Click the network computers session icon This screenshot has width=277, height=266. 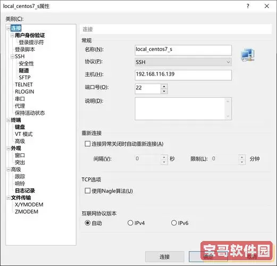248,55
